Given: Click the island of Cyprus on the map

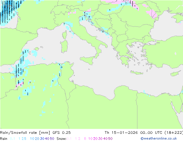Looking at the screenshot, I should pos(176,73).
